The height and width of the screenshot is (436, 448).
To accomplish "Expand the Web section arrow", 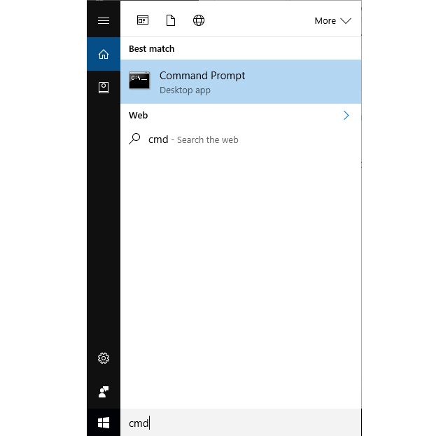I will 346,116.
